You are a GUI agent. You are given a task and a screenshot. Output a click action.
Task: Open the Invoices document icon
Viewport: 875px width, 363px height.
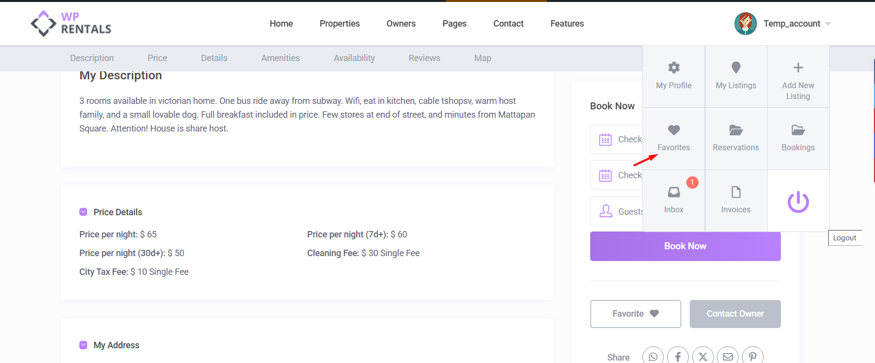736,192
